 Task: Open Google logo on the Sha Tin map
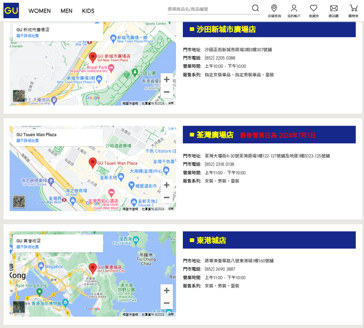click(93, 98)
